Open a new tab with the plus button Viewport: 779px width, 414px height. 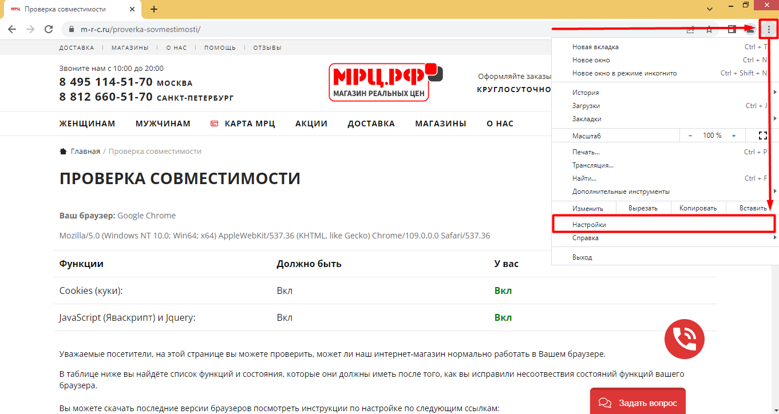(x=154, y=9)
